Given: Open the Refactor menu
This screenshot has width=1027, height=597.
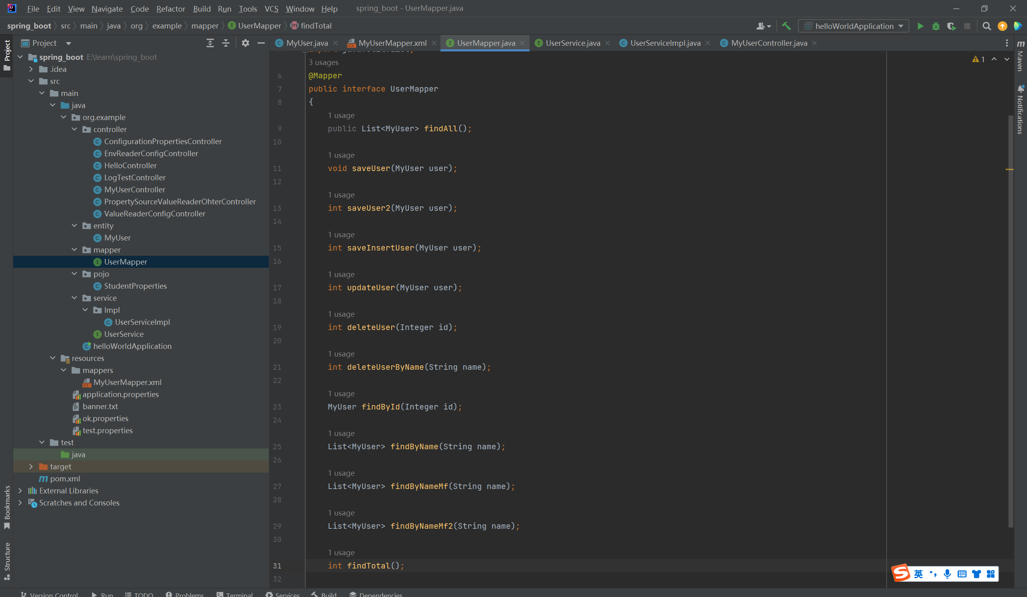Looking at the screenshot, I should [x=170, y=8].
